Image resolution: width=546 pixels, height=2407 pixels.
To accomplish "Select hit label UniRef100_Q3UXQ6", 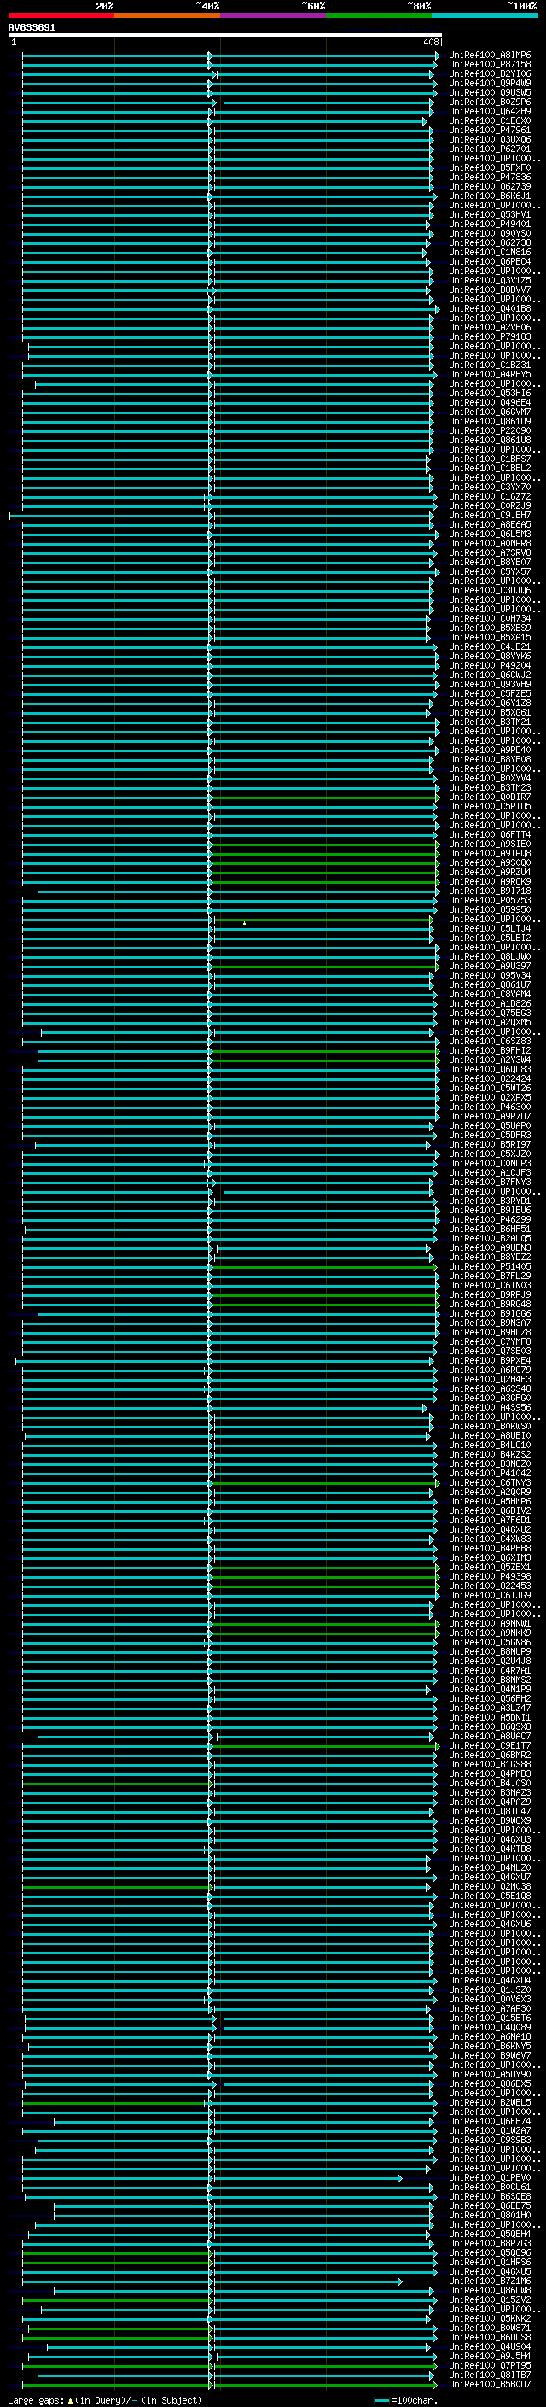I will click(489, 139).
